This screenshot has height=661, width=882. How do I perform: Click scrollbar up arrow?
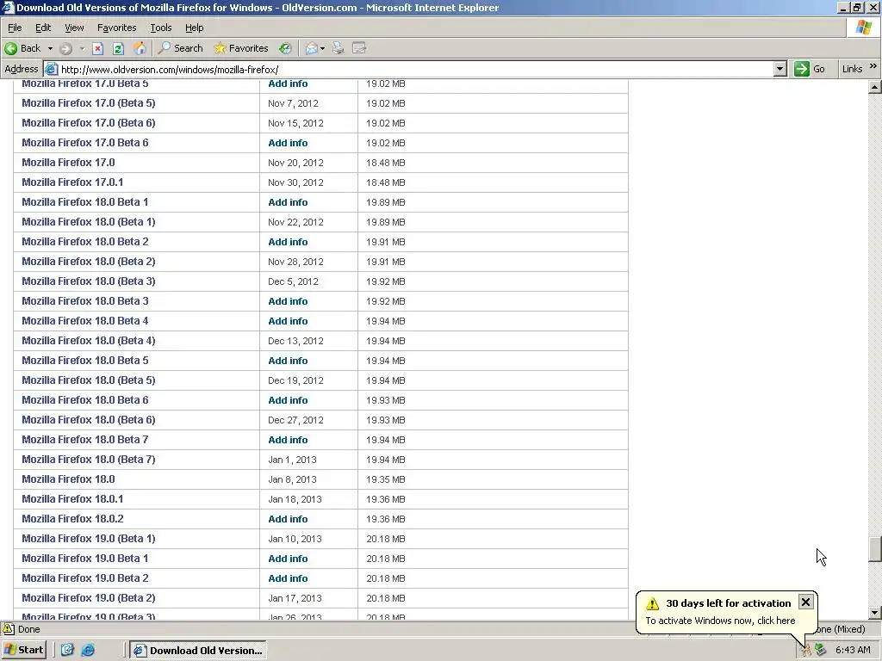pos(875,87)
